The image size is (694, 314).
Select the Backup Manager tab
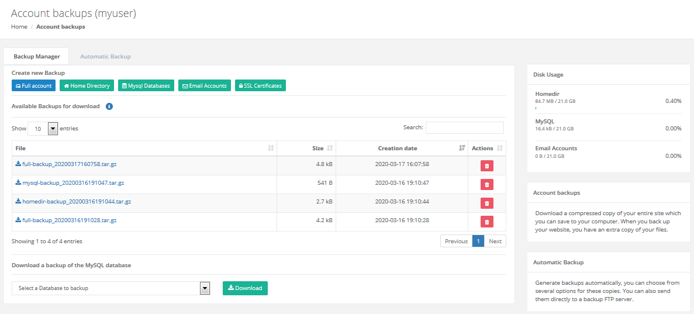pos(37,57)
